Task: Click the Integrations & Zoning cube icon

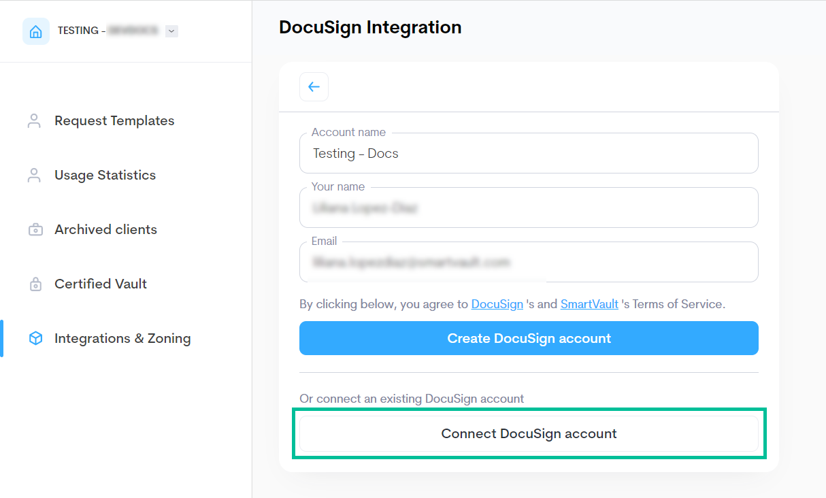Action: click(35, 338)
